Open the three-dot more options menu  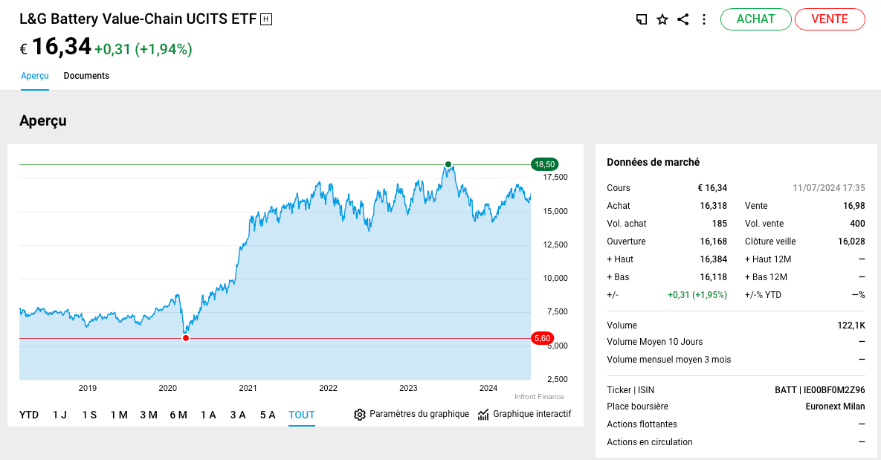(704, 19)
